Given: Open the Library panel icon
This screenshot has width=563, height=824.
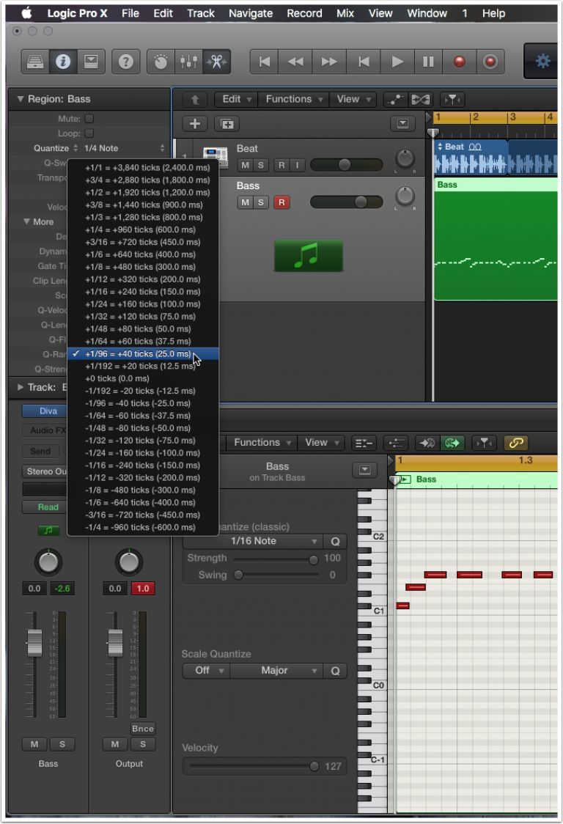Looking at the screenshot, I should [x=35, y=62].
